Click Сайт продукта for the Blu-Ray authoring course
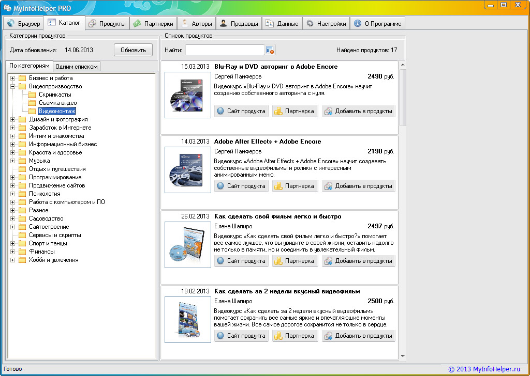The image size is (530, 376). pyautogui.click(x=241, y=111)
